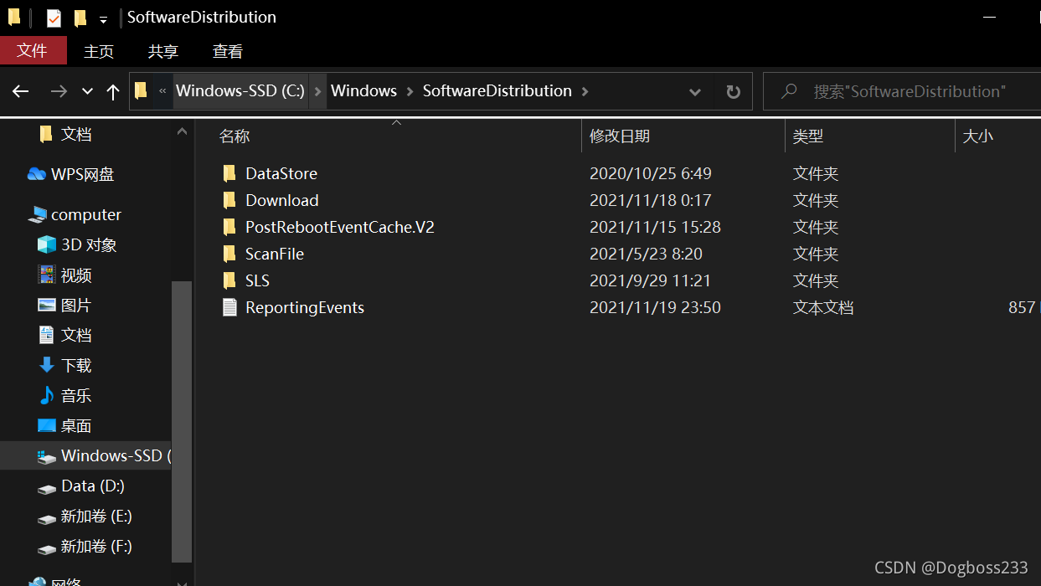
Task: Click the date 2021/11/19 23:50
Action: click(x=655, y=307)
